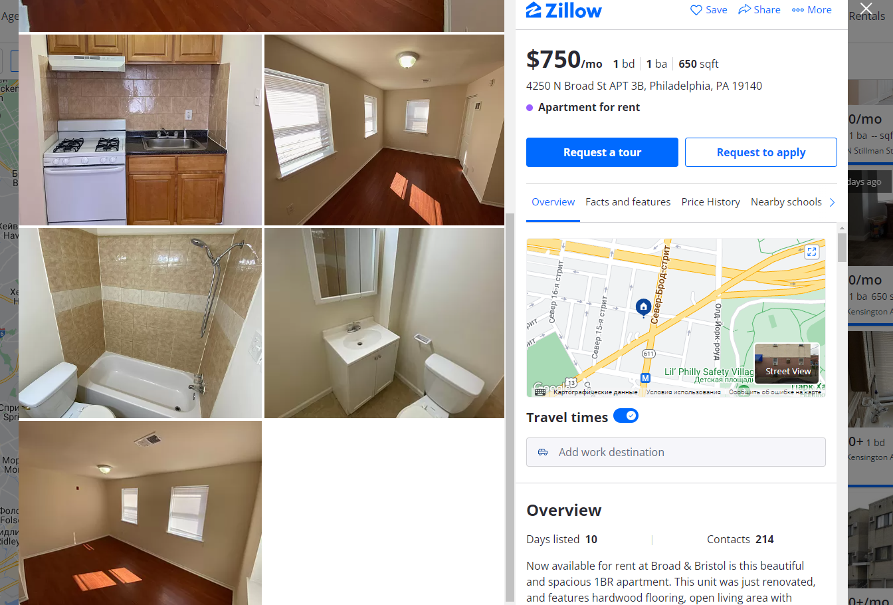Viewport: 893px width, 605px height.
Task: Close the listing overlay with X
Action: point(866,8)
